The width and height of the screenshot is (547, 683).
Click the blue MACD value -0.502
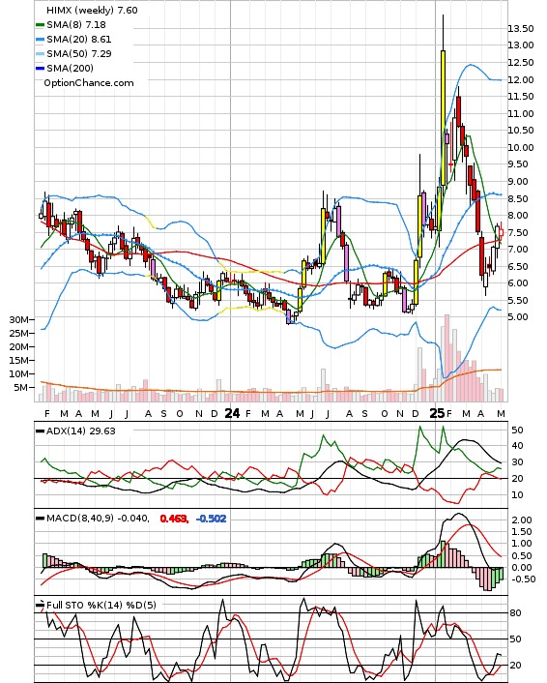pyautogui.click(x=211, y=519)
